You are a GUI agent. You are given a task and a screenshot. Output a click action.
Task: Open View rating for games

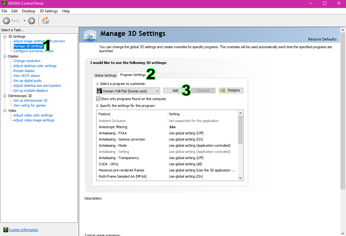pos(30,106)
